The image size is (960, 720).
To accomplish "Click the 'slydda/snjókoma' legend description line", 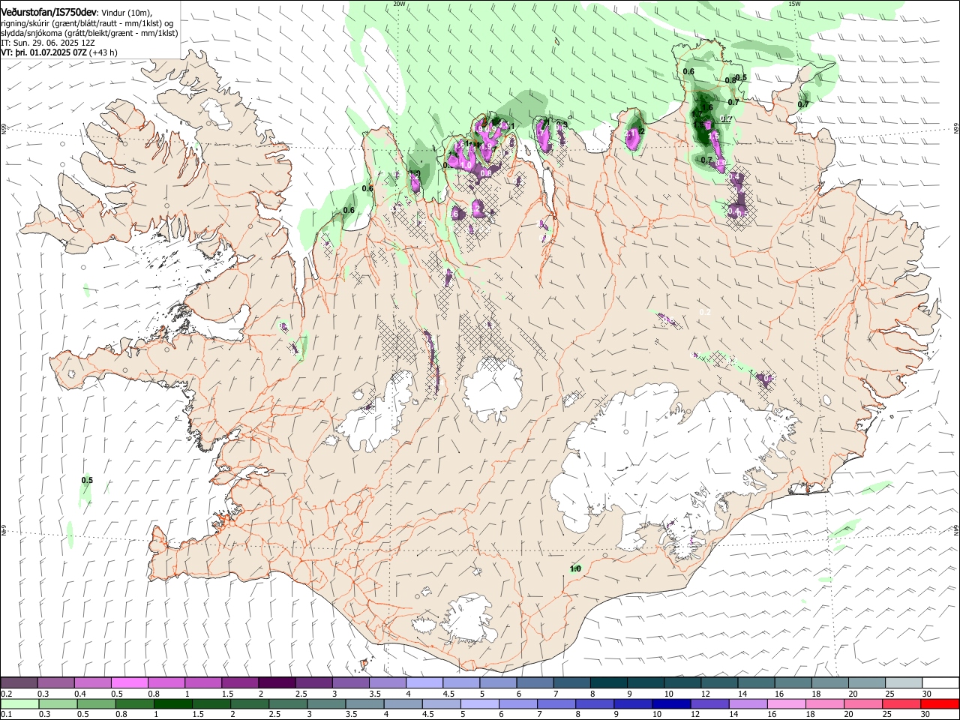I will click(89, 33).
